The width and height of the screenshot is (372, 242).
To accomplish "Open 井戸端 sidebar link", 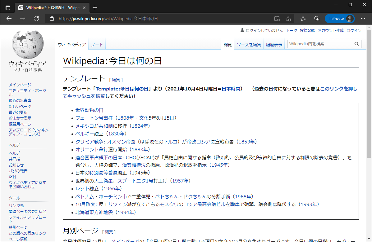I will 14,159.
